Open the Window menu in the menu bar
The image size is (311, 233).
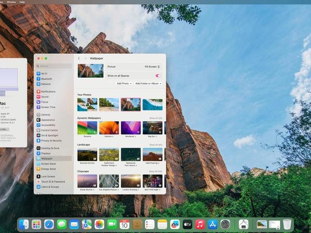tap(11, 2)
